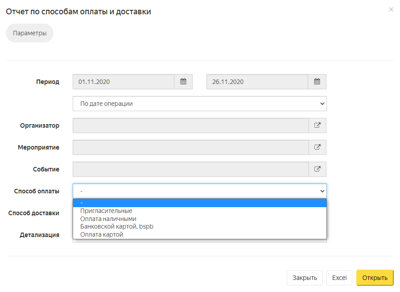Image resolution: width=400 pixels, height=292 pixels.
Task: Click the yellow Открыть button
Action: pyautogui.click(x=375, y=278)
